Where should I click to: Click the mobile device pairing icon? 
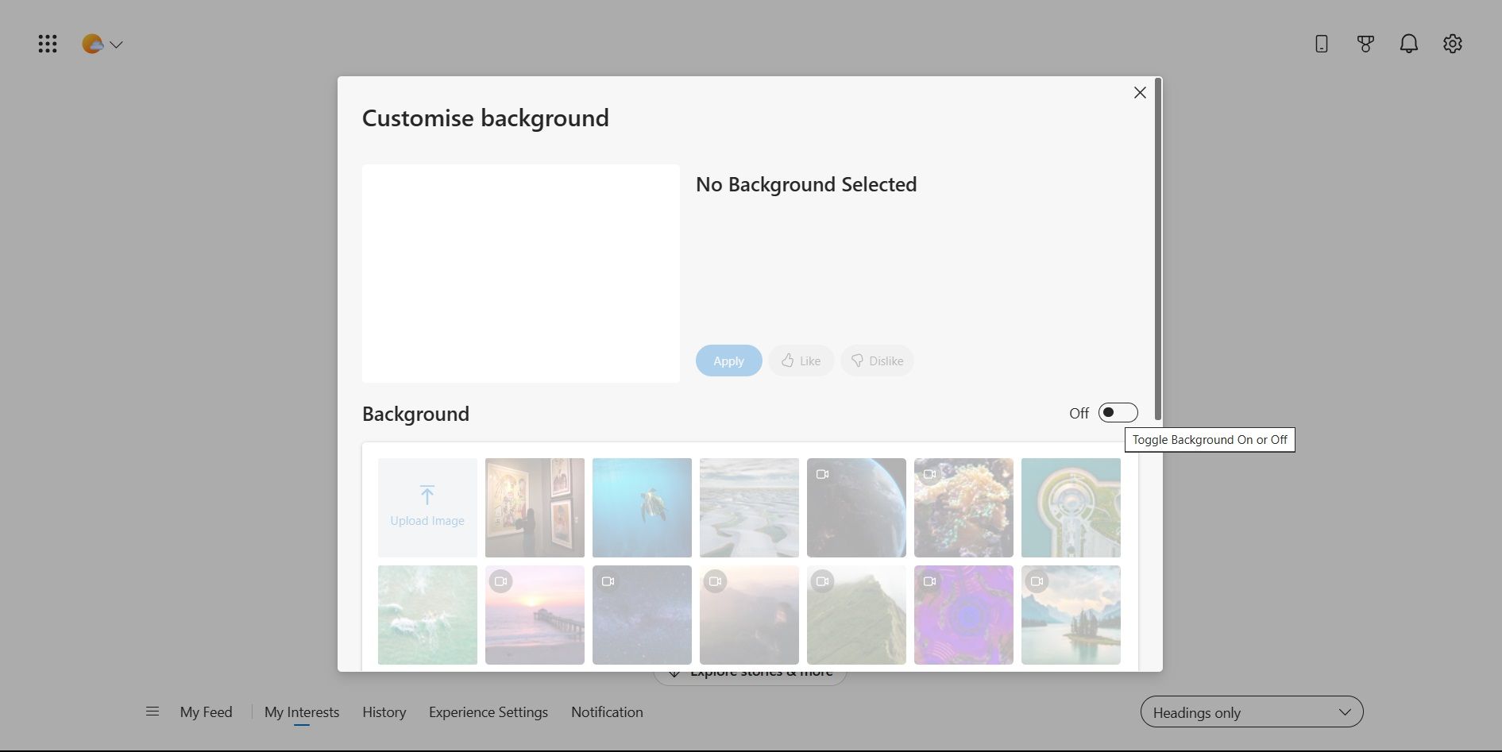click(1321, 44)
